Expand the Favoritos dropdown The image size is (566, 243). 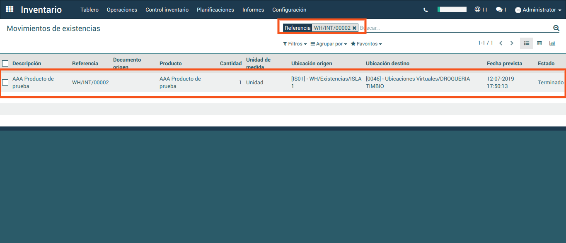pyautogui.click(x=366, y=44)
